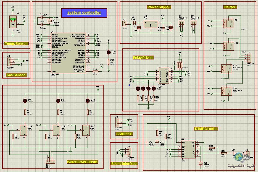The height and width of the screenshot is (172, 258).
Task: Pick the D18 LED in system controller
Action: point(109,52)
